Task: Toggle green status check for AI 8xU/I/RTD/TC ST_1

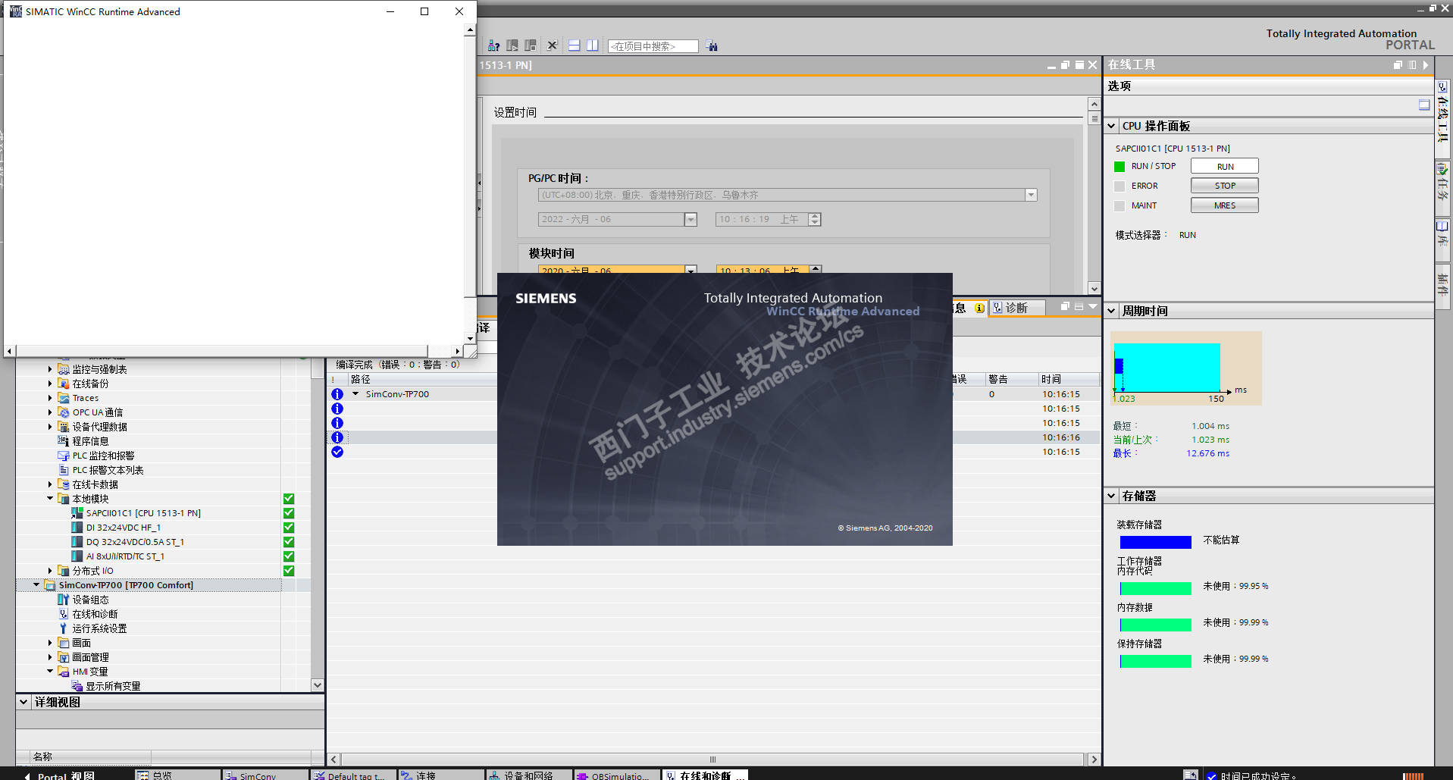Action: pos(289,556)
